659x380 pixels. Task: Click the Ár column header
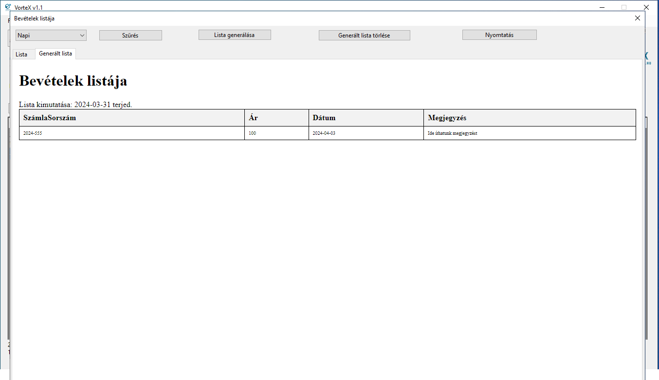(x=253, y=118)
